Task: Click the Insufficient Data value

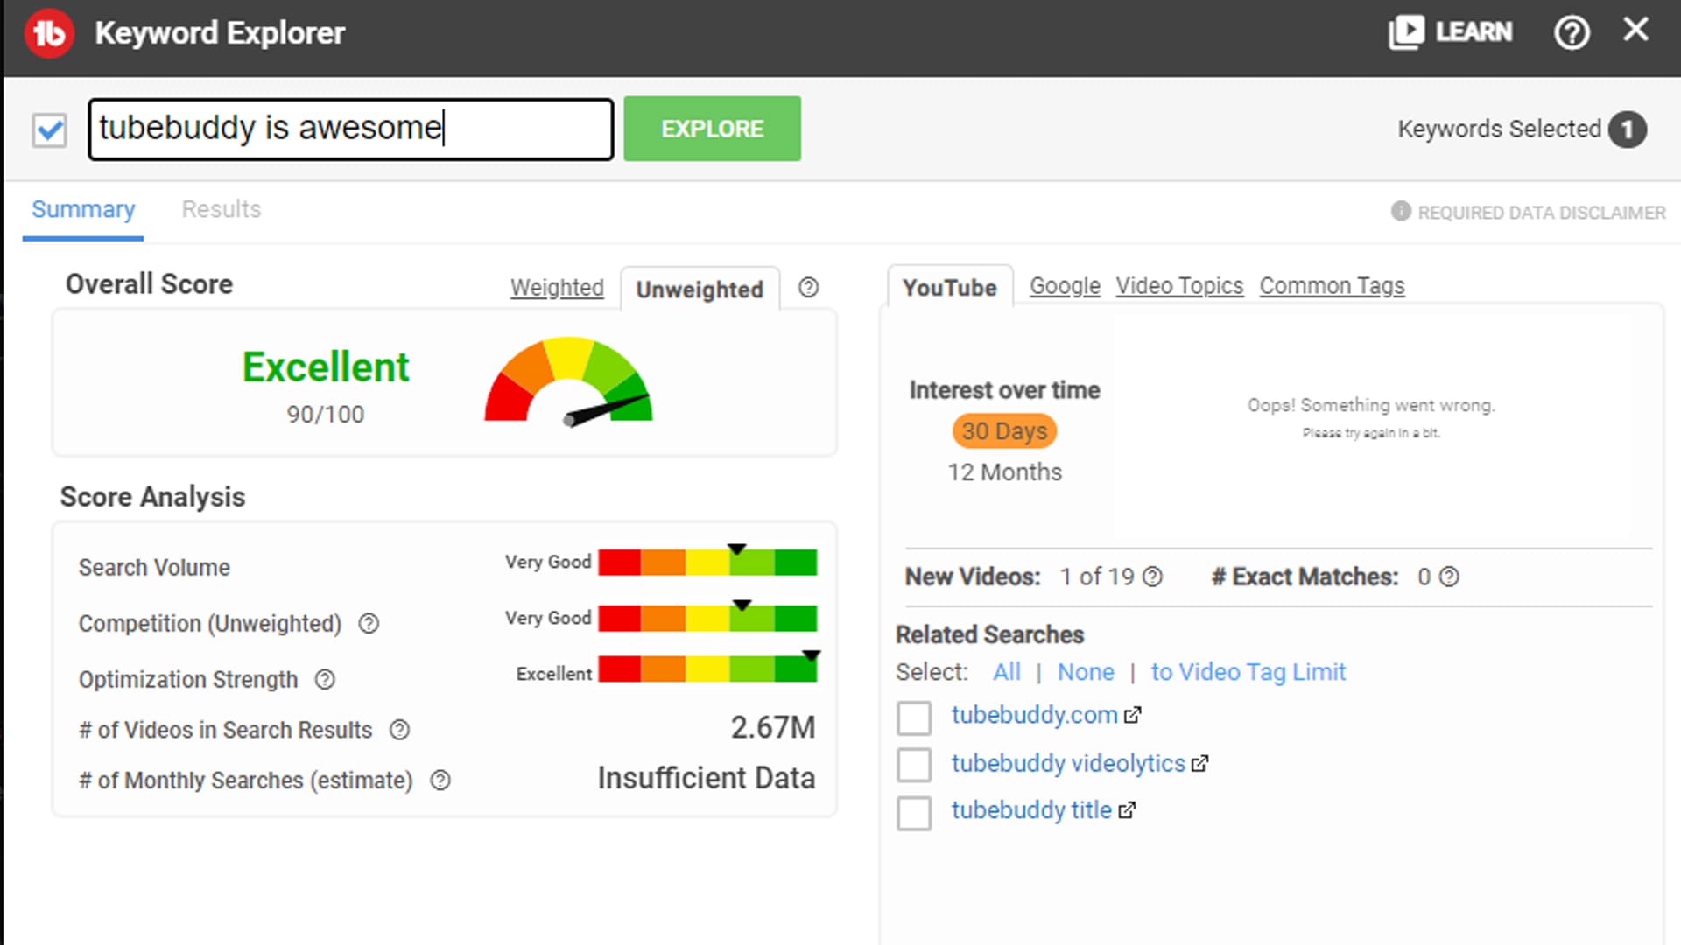Action: (706, 778)
